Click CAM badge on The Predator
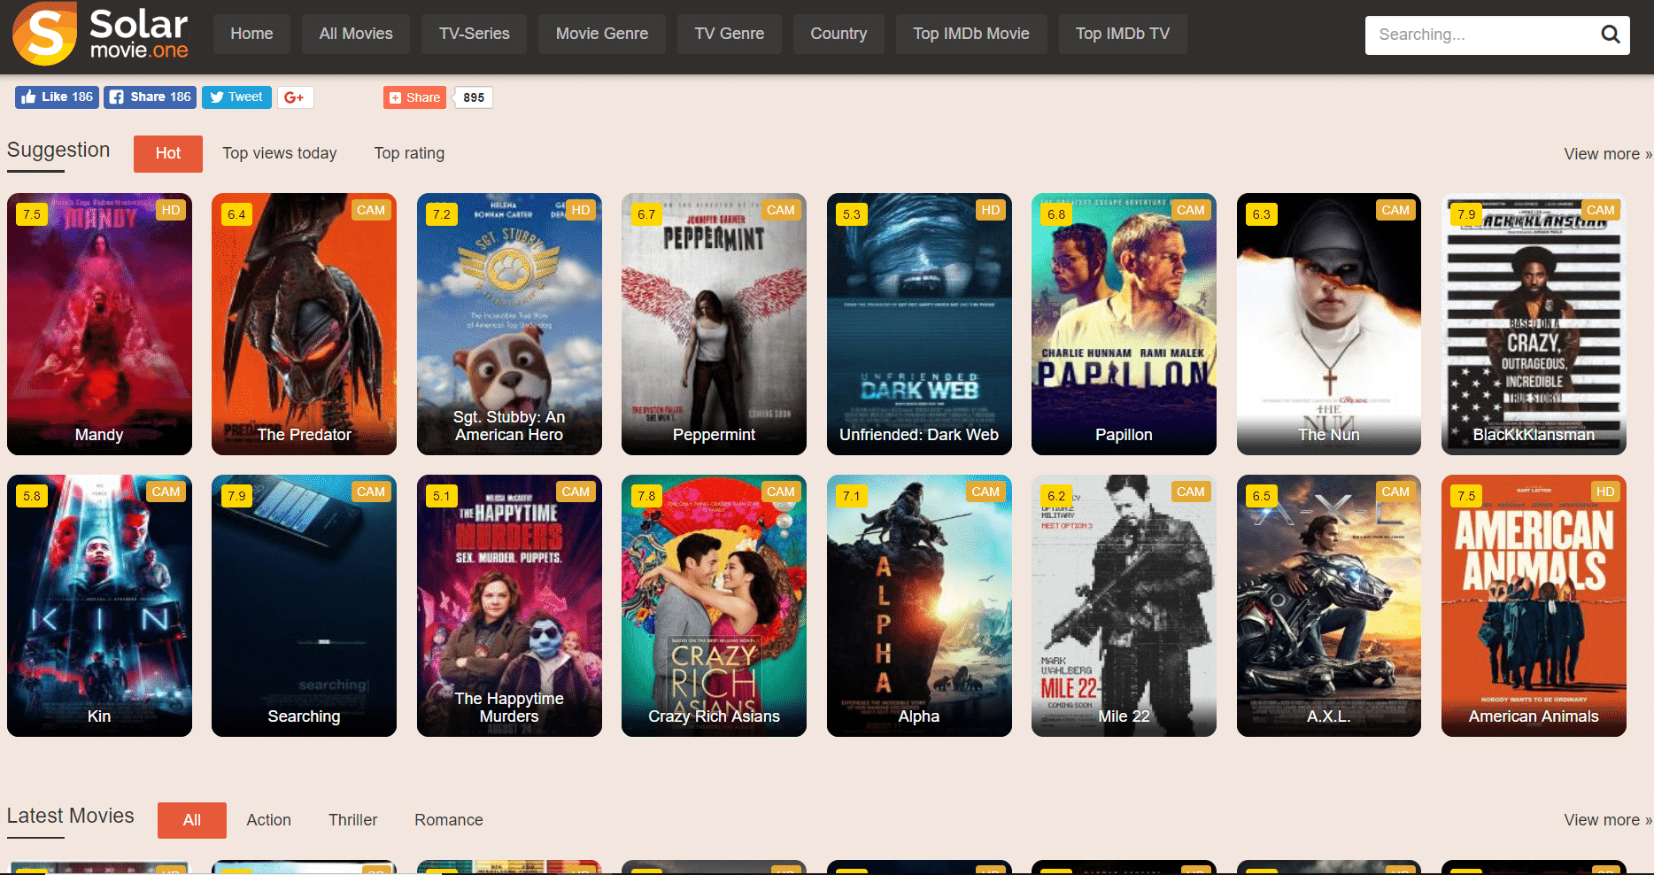This screenshot has height=875, width=1654. click(371, 210)
